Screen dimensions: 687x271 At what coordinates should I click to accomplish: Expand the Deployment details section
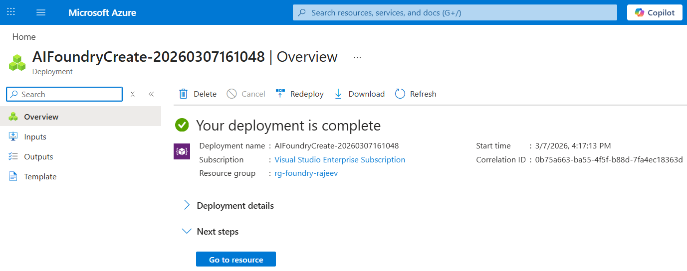(x=187, y=205)
